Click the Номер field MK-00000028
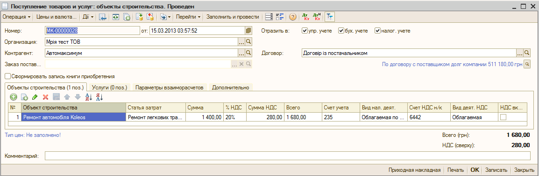 (92, 31)
